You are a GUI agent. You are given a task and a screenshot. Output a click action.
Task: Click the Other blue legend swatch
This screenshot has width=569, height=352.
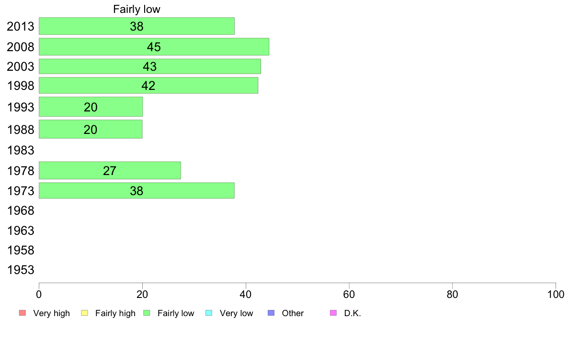[271, 313]
